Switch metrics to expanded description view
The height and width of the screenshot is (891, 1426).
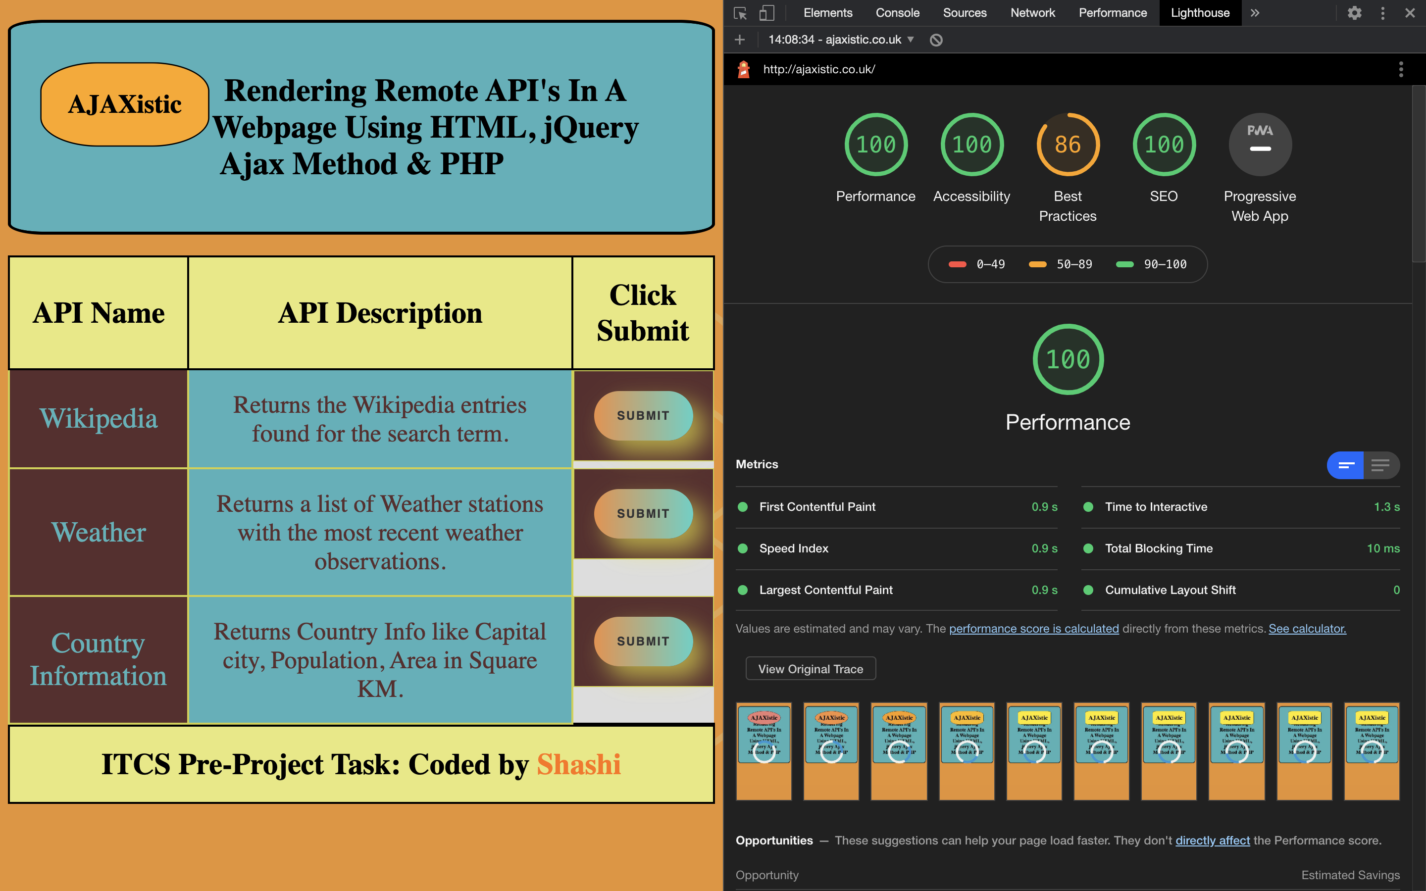tap(1380, 465)
